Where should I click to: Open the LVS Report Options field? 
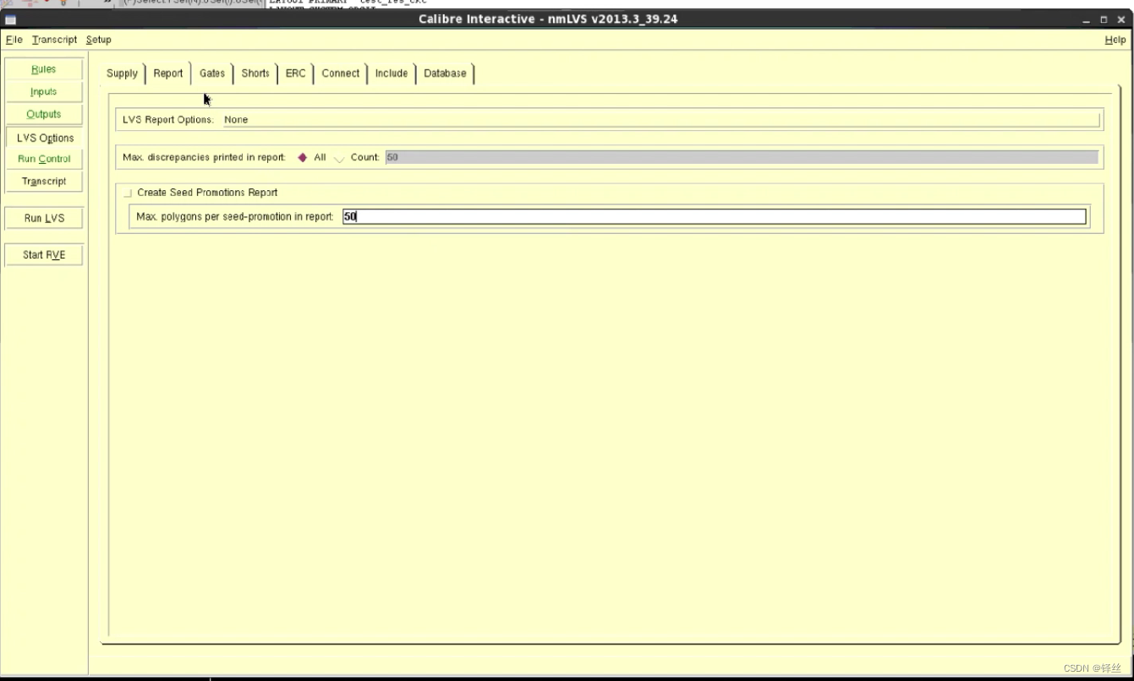(660, 120)
